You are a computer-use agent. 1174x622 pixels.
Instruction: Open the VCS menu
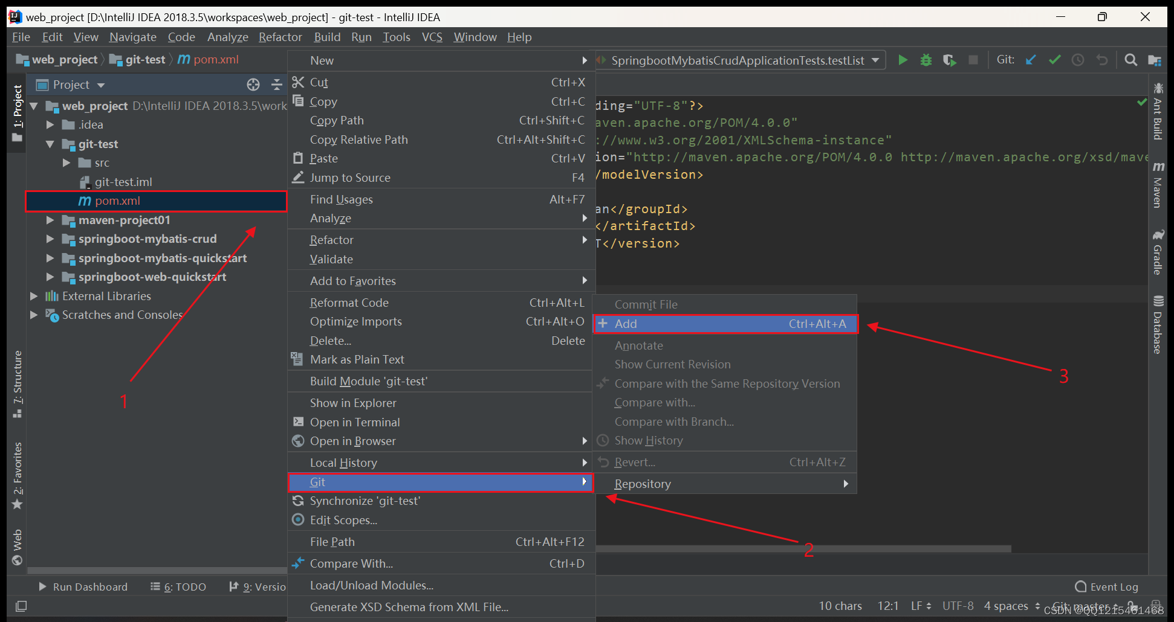432,37
